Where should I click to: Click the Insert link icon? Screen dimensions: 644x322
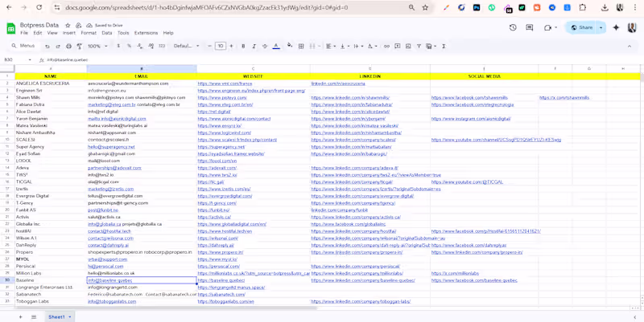[x=386, y=47]
